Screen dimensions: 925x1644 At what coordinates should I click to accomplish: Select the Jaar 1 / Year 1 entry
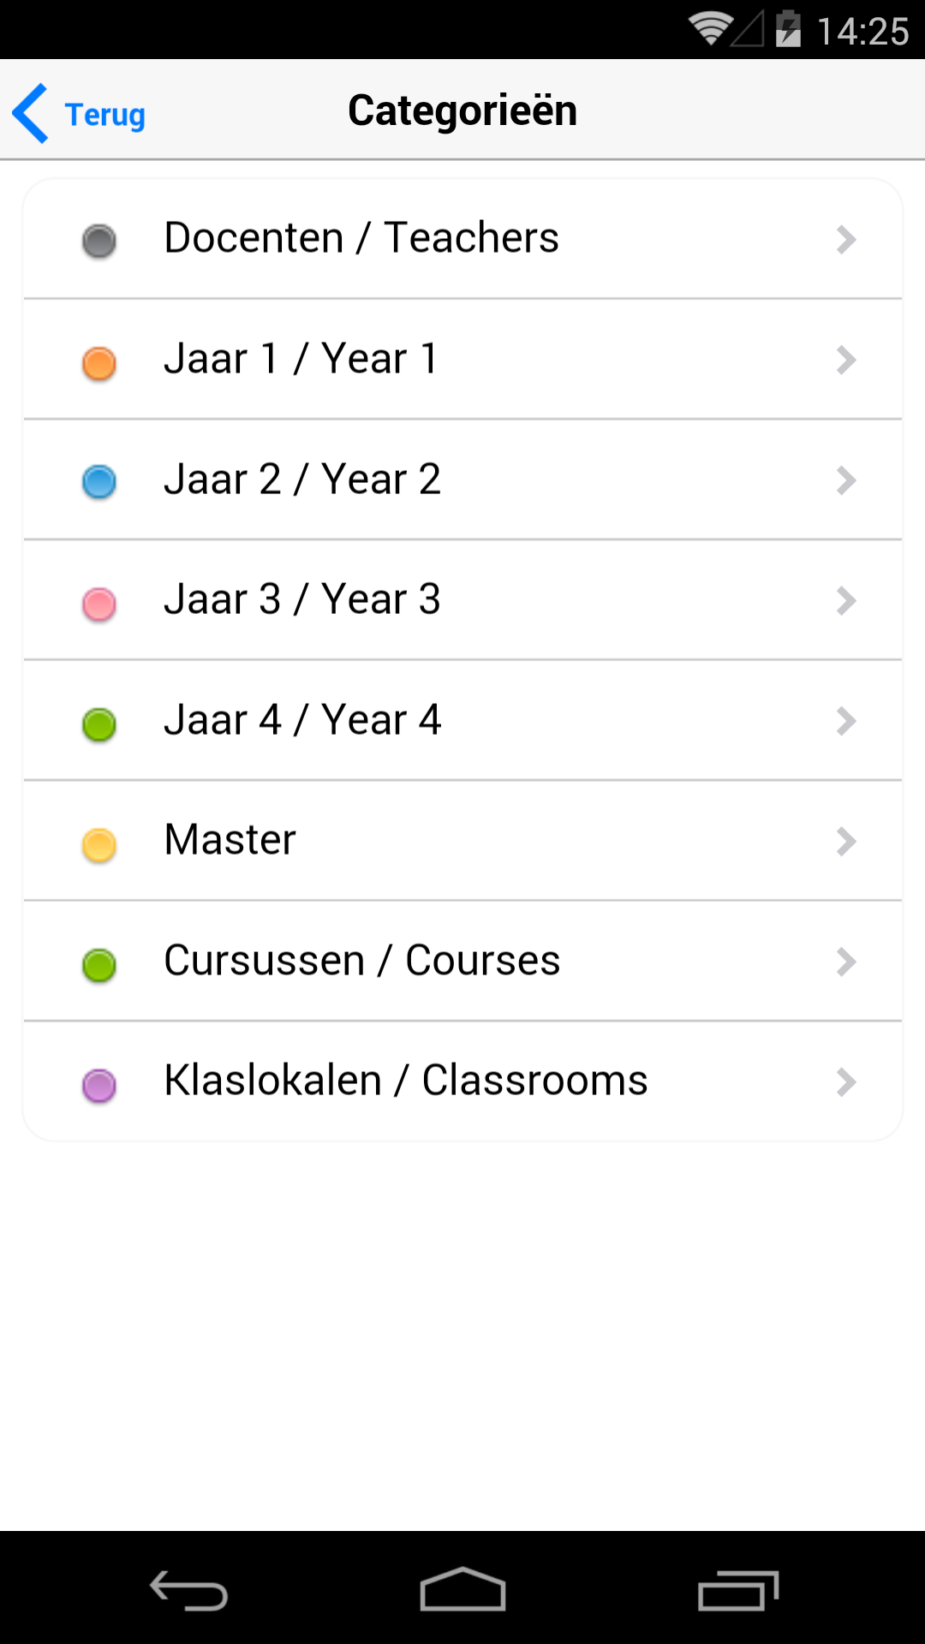click(x=462, y=360)
